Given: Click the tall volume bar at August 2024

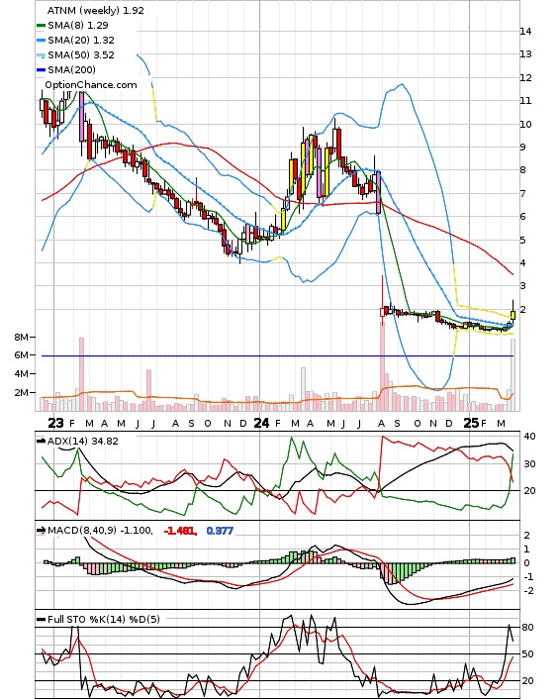Looking at the screenshot, I should 382,365.
